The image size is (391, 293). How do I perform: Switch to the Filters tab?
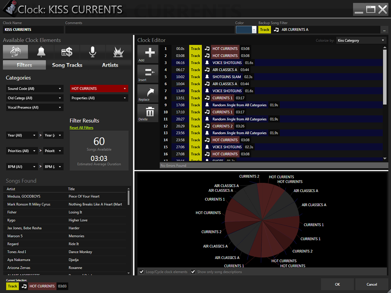click(24, 65)
